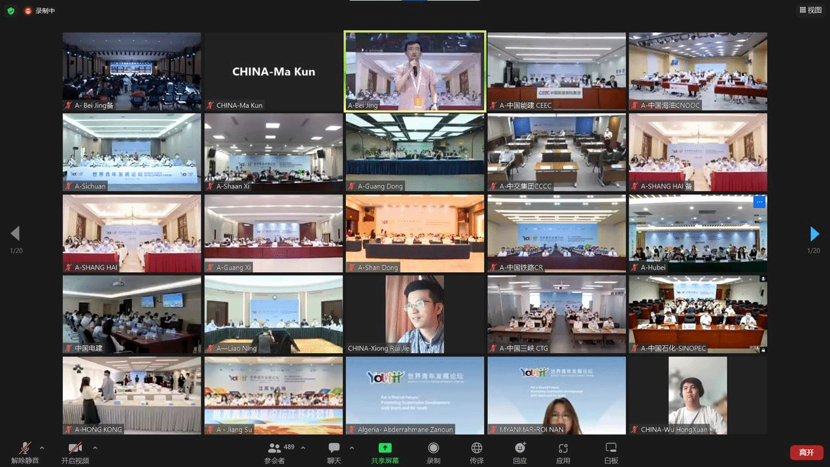Unmute the microphone
Screen dimensions: 830x467
tap(25, 448)
